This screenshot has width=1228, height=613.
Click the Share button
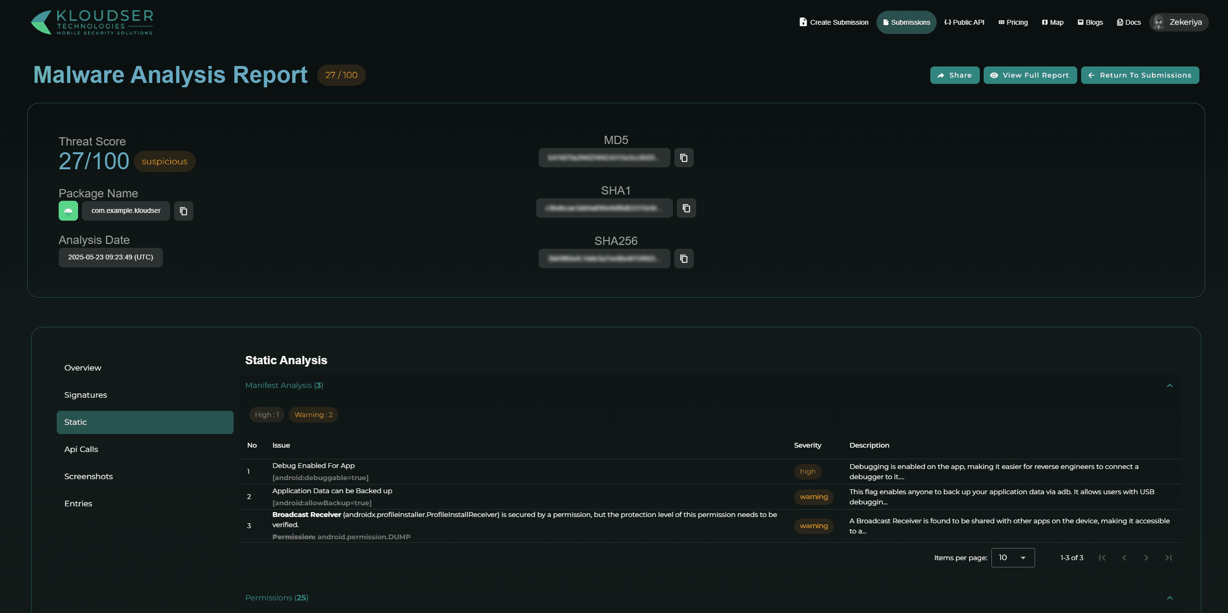(955, 75)
